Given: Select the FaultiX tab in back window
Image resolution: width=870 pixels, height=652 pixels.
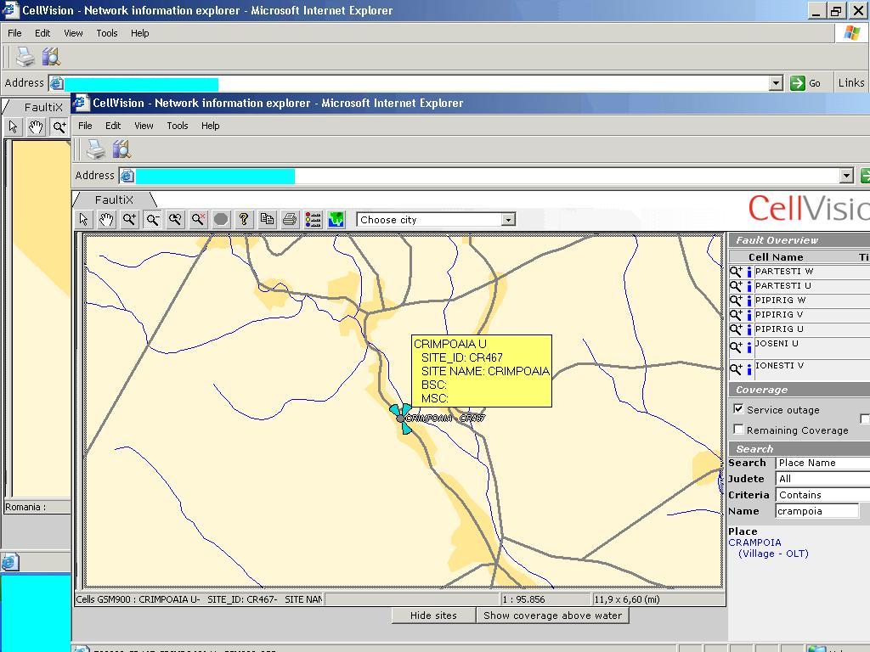Looking at the screenshot, I should pyautogui.click(x=43, y=107).
